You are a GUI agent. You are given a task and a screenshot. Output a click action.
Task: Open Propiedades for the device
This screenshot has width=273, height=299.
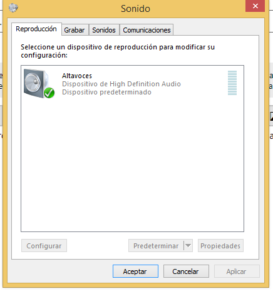pyautogui.click(x=220, y=246)
